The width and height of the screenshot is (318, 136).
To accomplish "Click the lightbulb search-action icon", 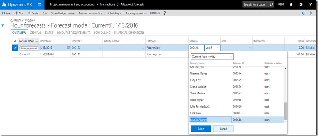I will [x=165, y=13].
